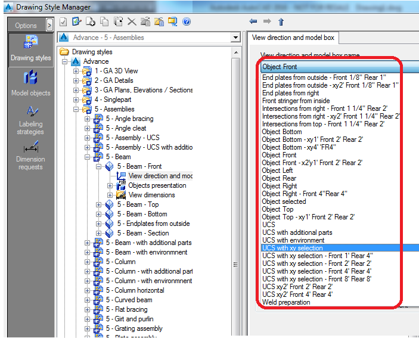This screenshot has height=338, width=419.
Task: Select '5 - Column horizontal' tree item
Action: click(x=135, y=290)
